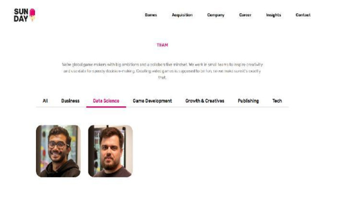Screen dimensions: 350x206
Task: Open the Career navigation link
Action: coord(245,15)
